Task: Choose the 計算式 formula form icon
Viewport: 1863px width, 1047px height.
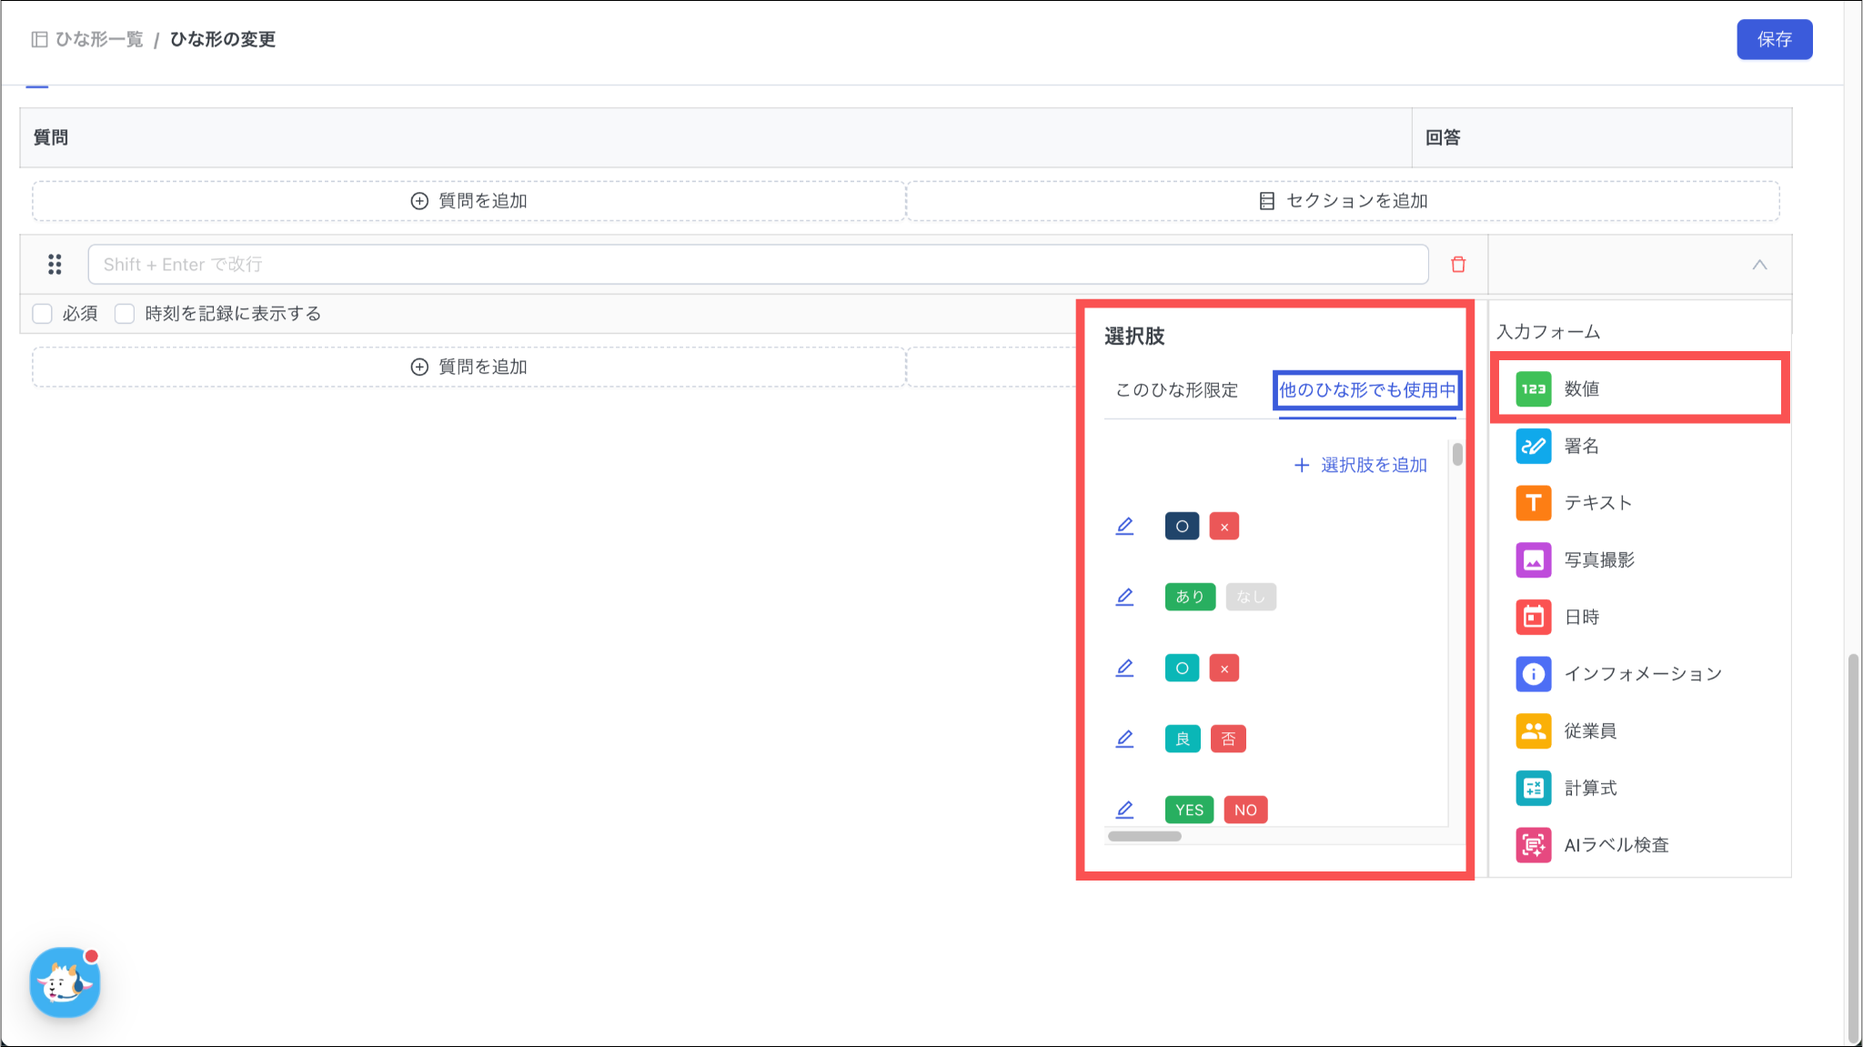Action: point(1533,788)
